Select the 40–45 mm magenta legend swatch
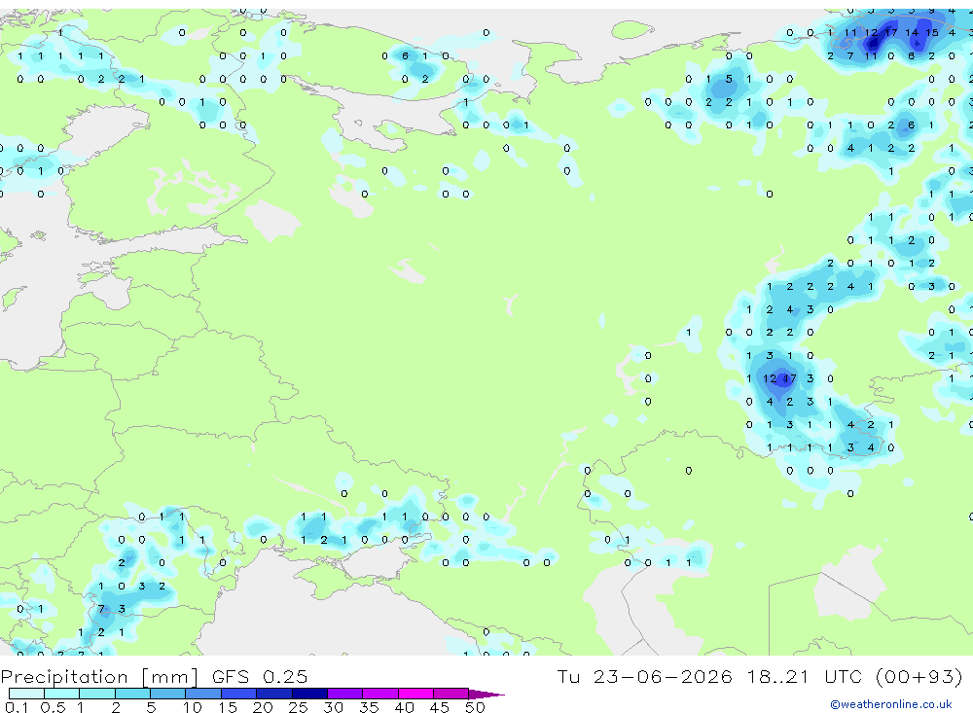 click(415, 694)
